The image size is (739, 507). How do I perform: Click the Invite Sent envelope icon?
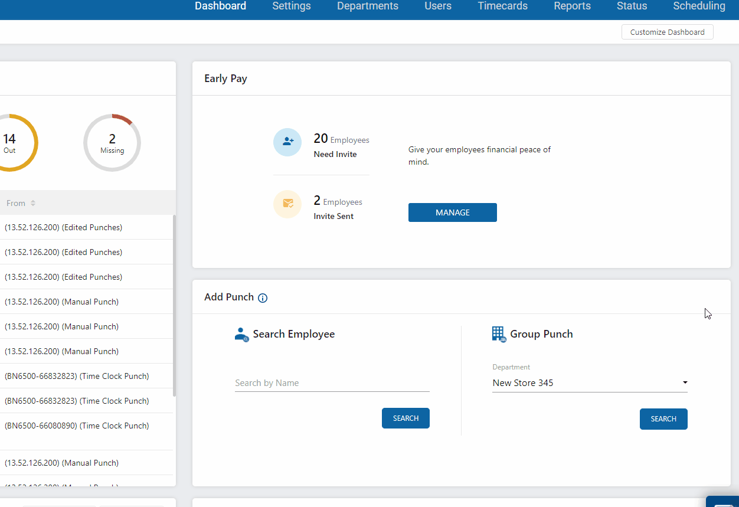(287, 204)
